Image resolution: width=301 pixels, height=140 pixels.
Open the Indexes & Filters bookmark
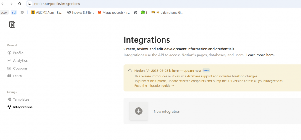point(81,12)
